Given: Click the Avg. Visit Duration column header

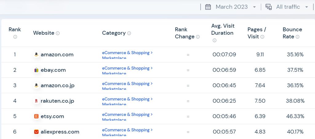Looking at the screenshot, I should (223, 29).
